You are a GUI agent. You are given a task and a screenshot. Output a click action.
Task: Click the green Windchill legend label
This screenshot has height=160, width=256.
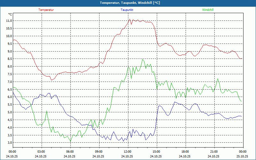pyautogui.click(x=208, y=10)
